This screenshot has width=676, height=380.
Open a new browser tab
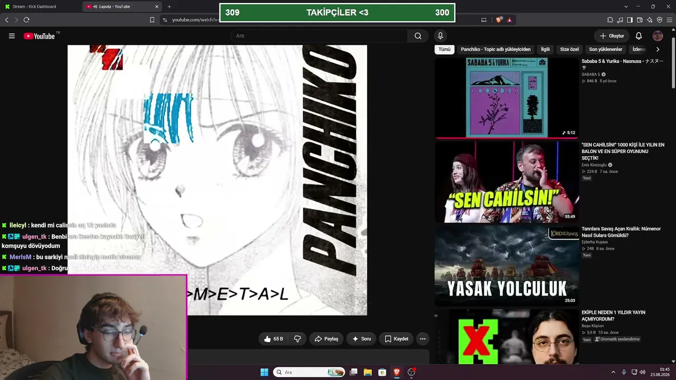(x=169, y=7)
